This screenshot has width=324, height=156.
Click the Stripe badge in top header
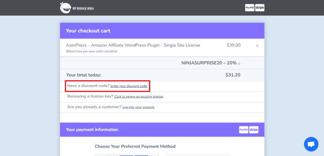260,8
